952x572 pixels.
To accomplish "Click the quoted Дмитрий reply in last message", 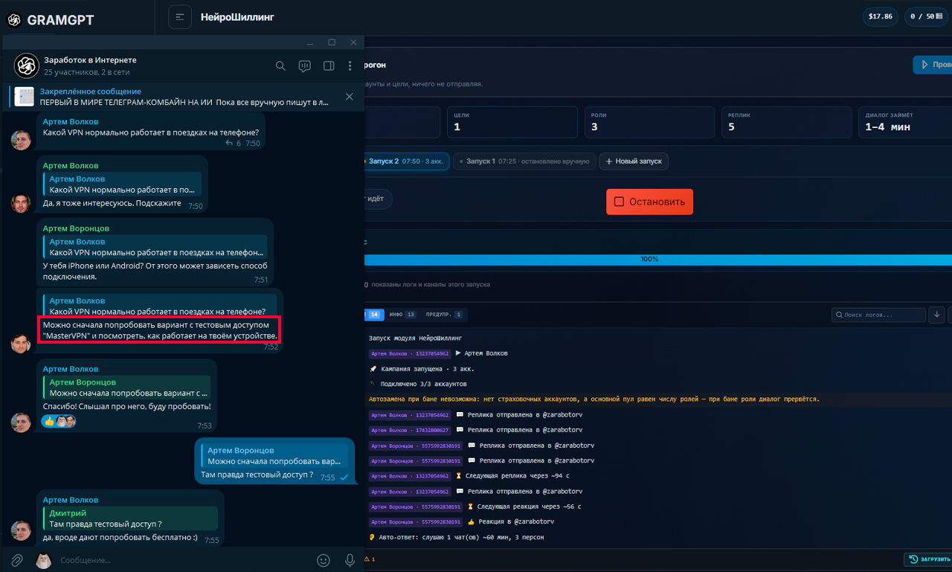I will (130, 518).
